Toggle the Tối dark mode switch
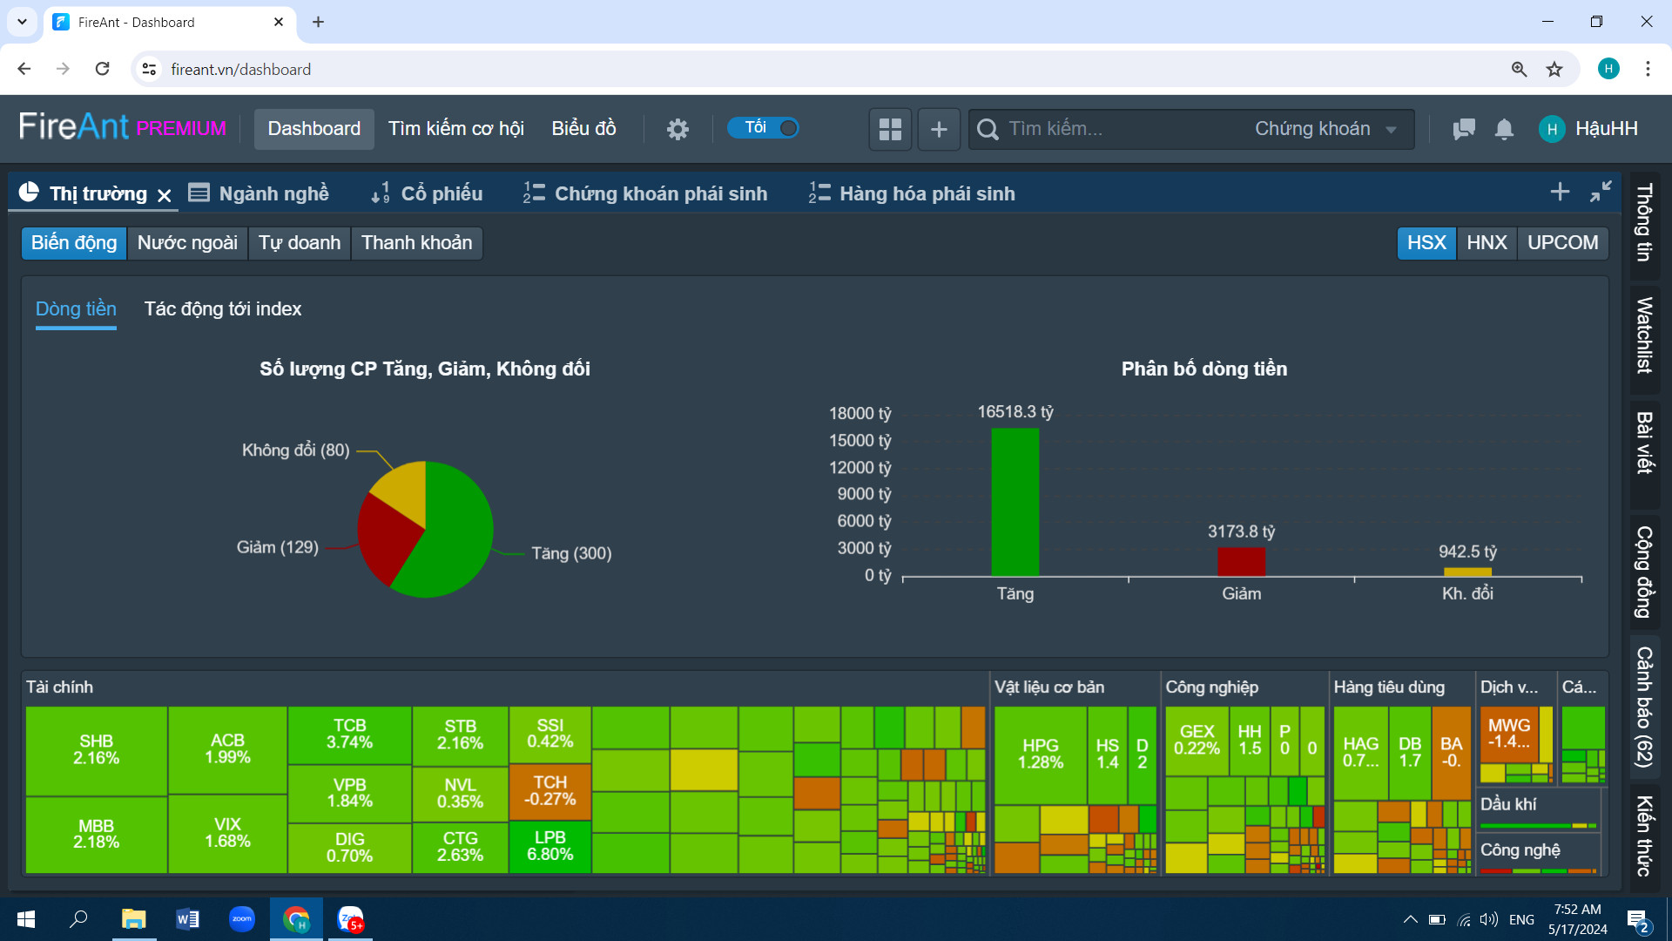The height and width of the screenshot is (941, 1672). point(764,128)
